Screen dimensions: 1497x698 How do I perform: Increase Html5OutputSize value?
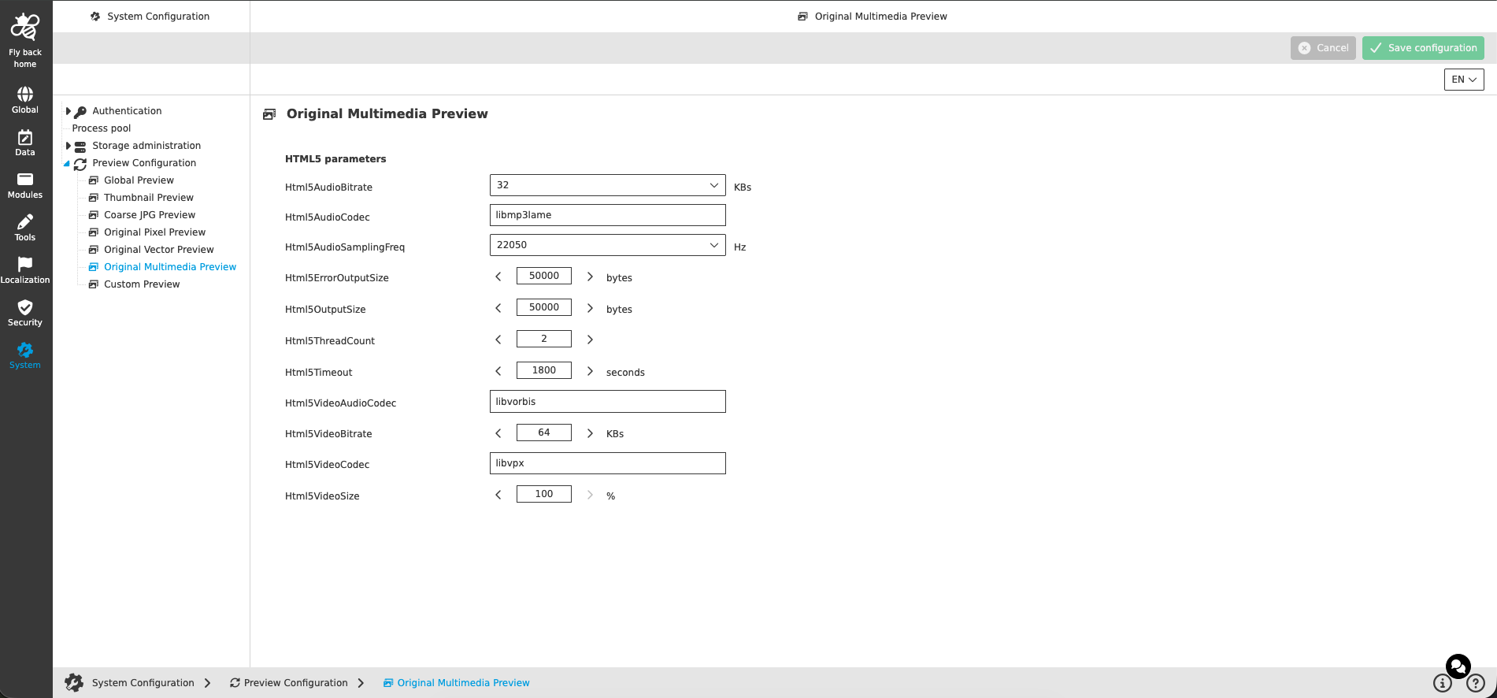(x=590, y=308)
